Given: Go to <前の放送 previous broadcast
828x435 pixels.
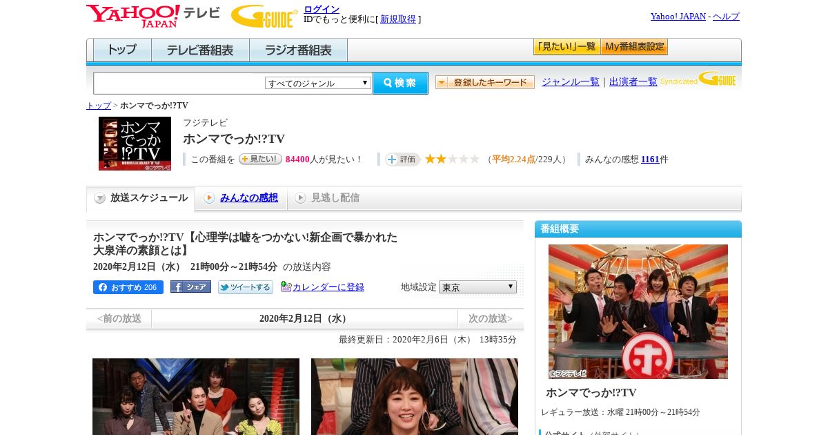Looking at the screenshot, I should coord(119,318).
